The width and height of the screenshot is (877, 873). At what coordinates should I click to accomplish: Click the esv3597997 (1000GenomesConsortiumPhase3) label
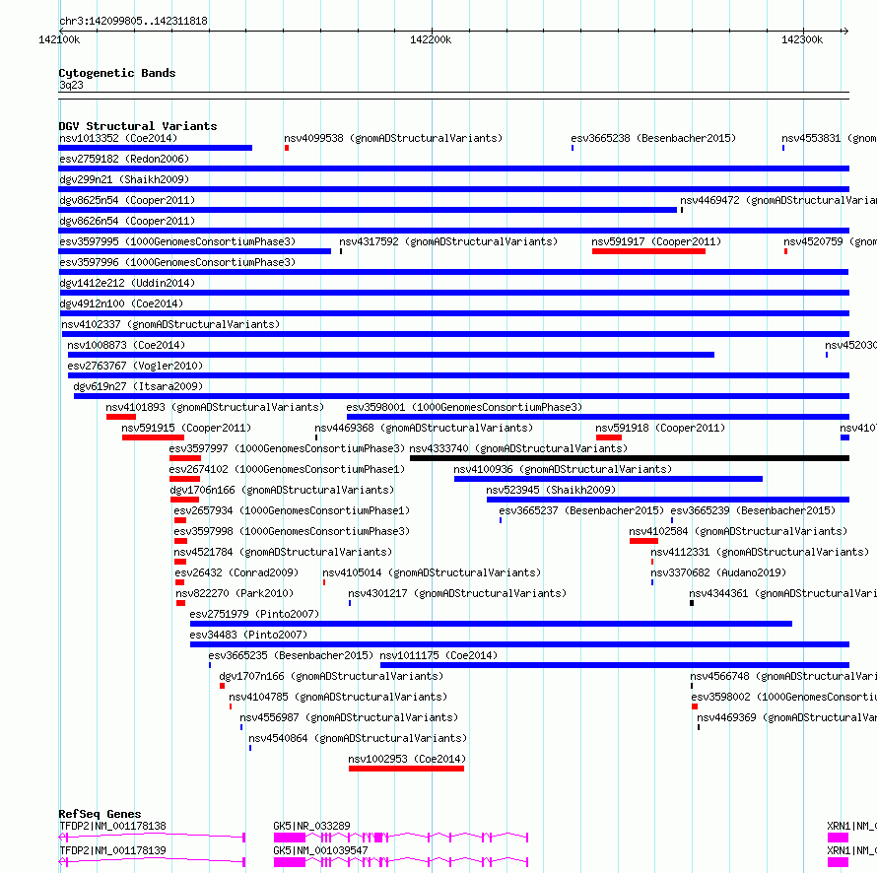point(287,448)
